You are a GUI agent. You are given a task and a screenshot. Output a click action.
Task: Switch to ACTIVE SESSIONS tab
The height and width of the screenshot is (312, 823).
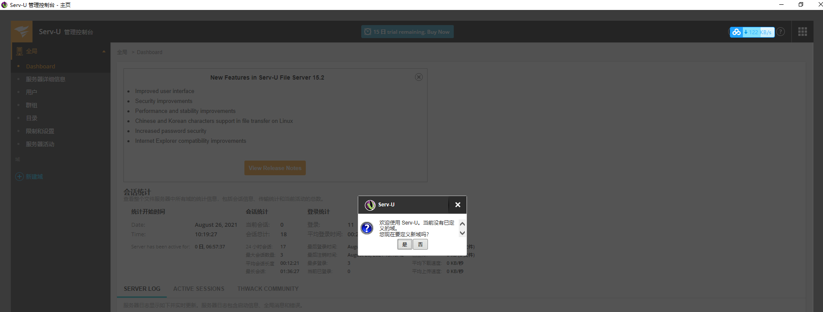tap(199, 289)
